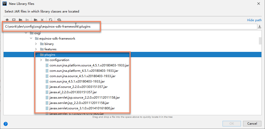The width and height of the screenshot is (265, 129).
Task: Click the vertical scrollbar thumb of file tree
Action: pyautogui.click(x=260, y=41)
